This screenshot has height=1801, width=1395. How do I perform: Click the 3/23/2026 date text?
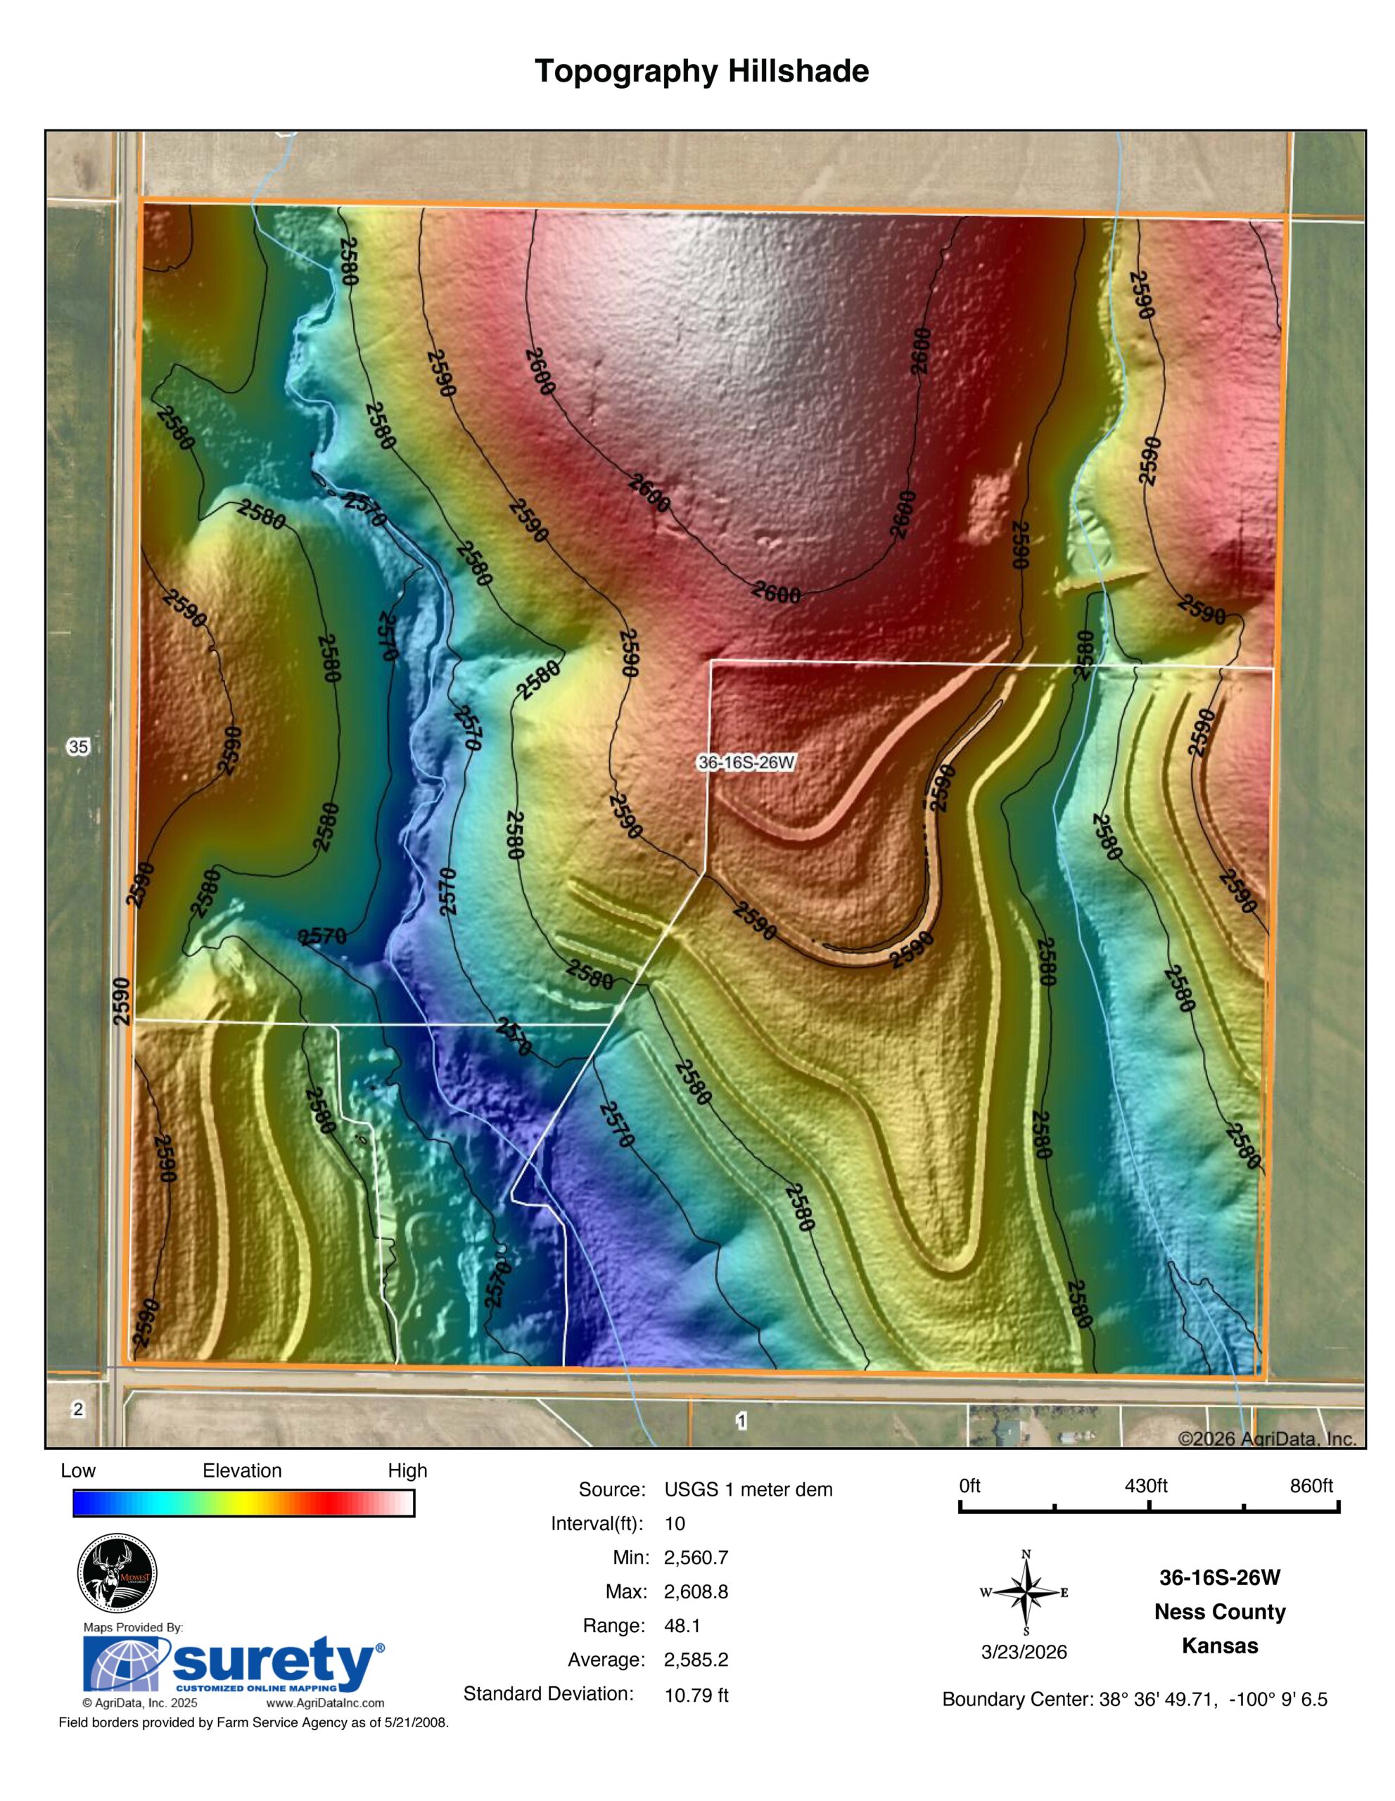1024,1652
